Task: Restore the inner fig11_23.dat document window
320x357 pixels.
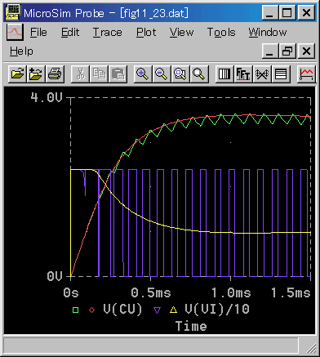Action: pos(287,51)
